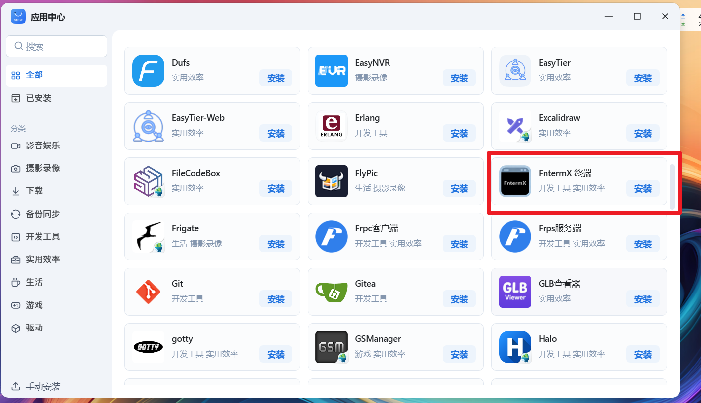Image resolution: width=701 pixels, height=403 pixels.
Task: Open the Gitea app name
Action: [365, 284]
